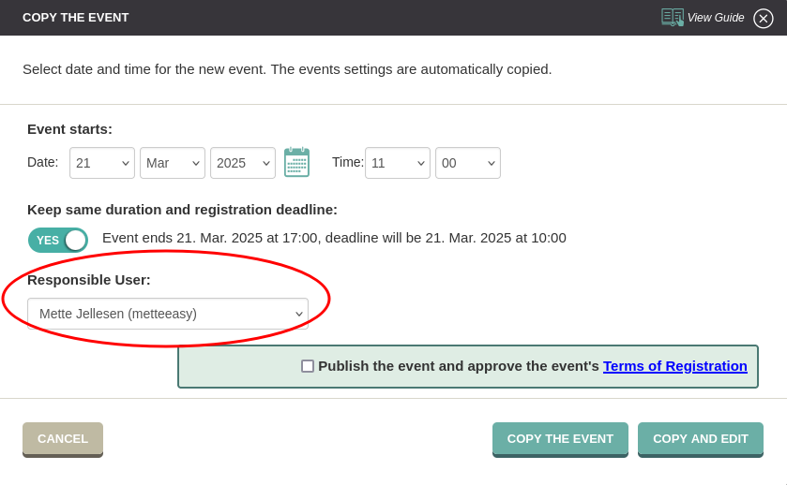Open the year dropdown showing 2025

click(x=242, y=163)
